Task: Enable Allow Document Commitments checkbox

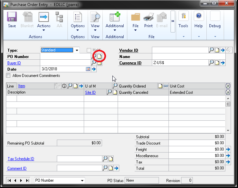Action: [8, 75]
